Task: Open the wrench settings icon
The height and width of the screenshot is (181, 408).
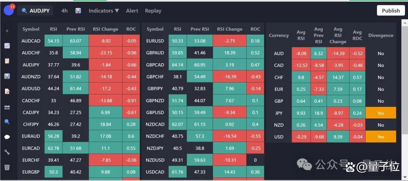Action: coord(7,152)
